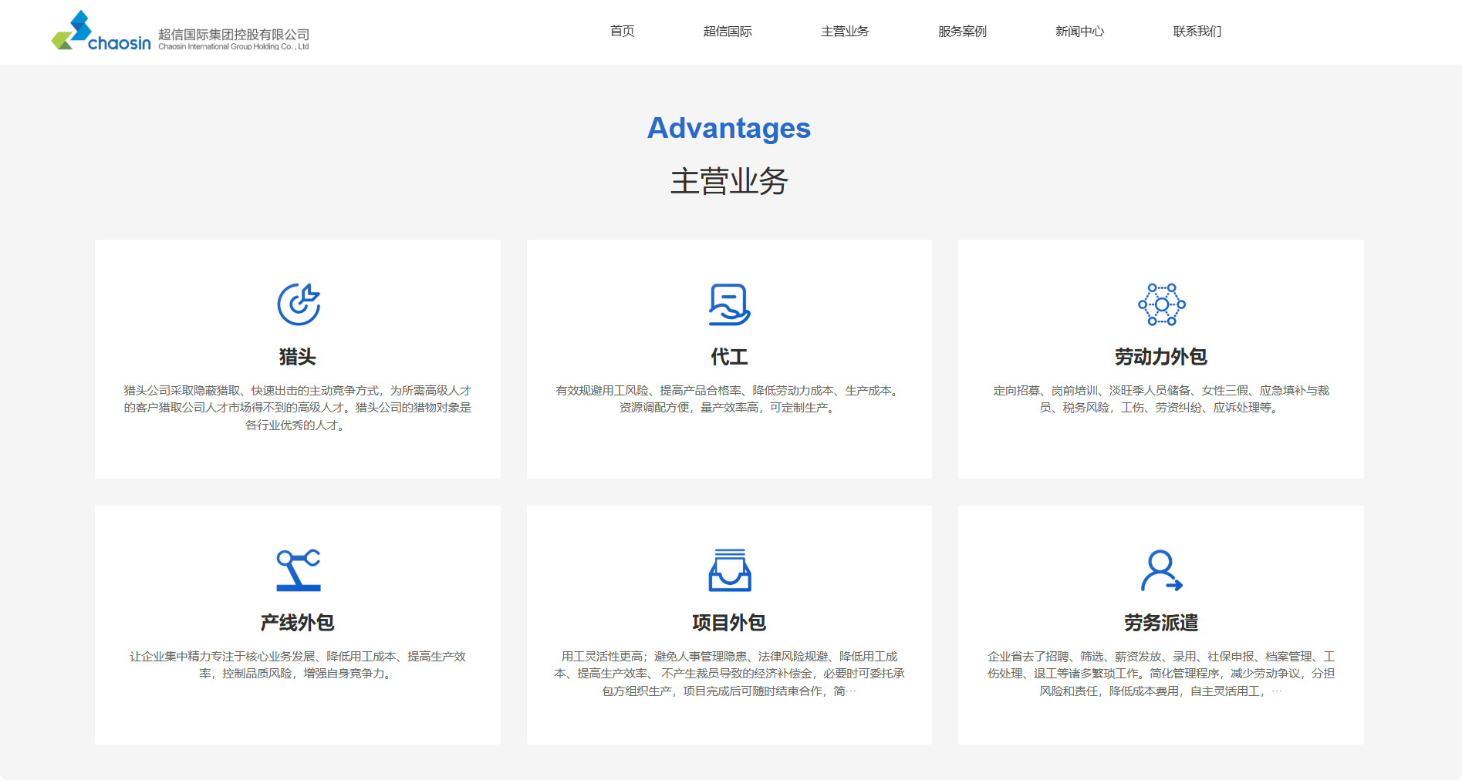Click the 猎头 target icon
Screen dimensions: 1462x780
[x=297, y=303]
